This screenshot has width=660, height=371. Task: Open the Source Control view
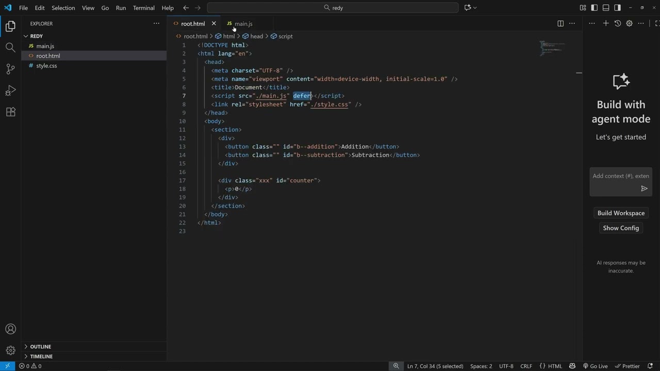[10, 69]
